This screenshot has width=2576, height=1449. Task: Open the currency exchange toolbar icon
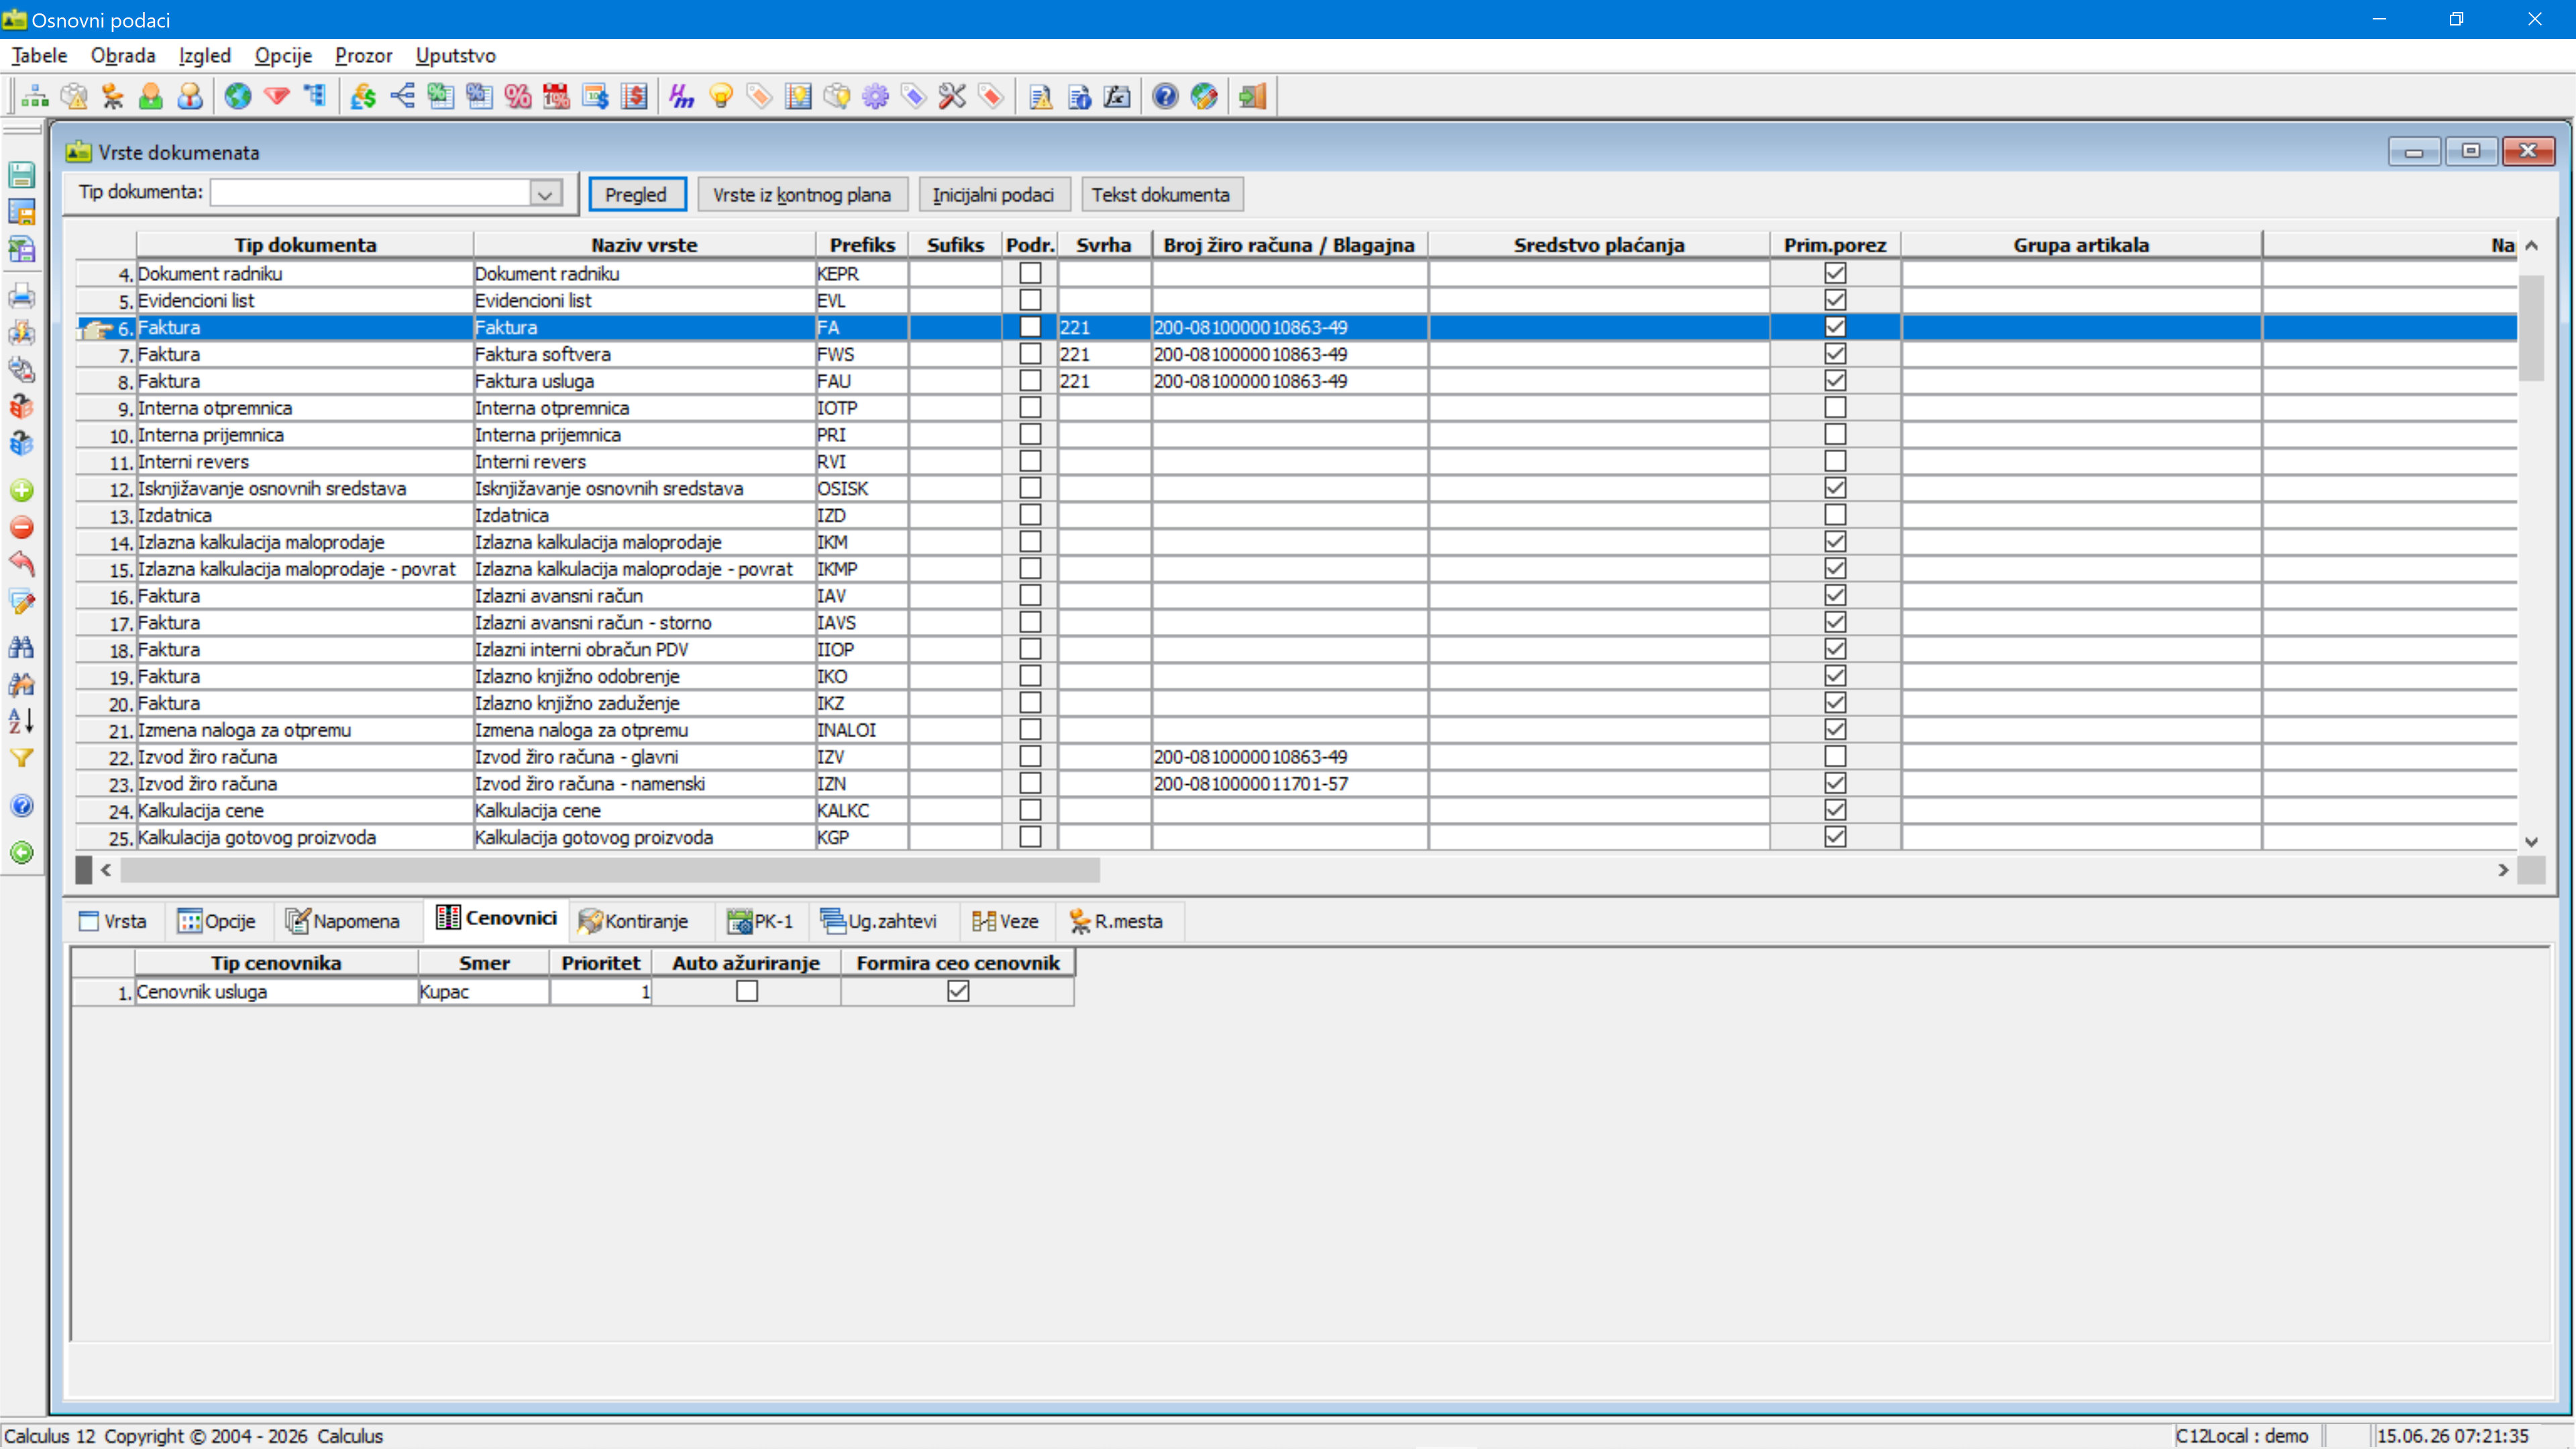tap(363, 96)
